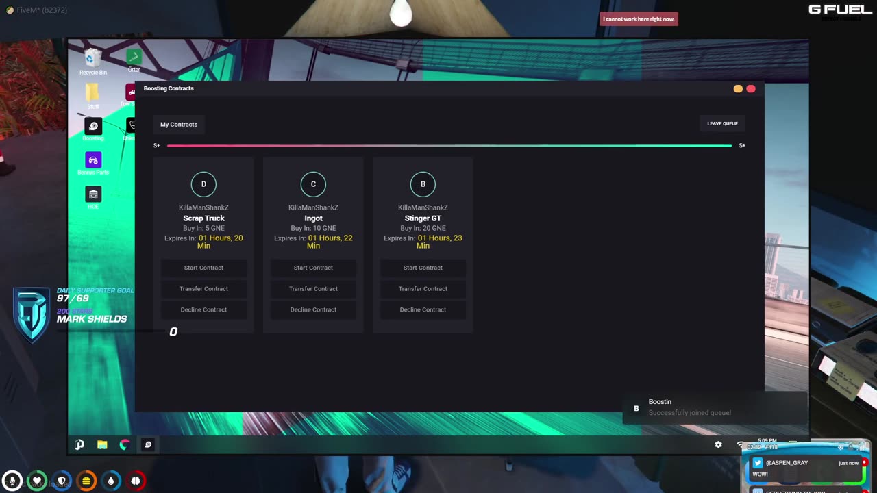Click the D class contract badge

[x=203, y=184]
